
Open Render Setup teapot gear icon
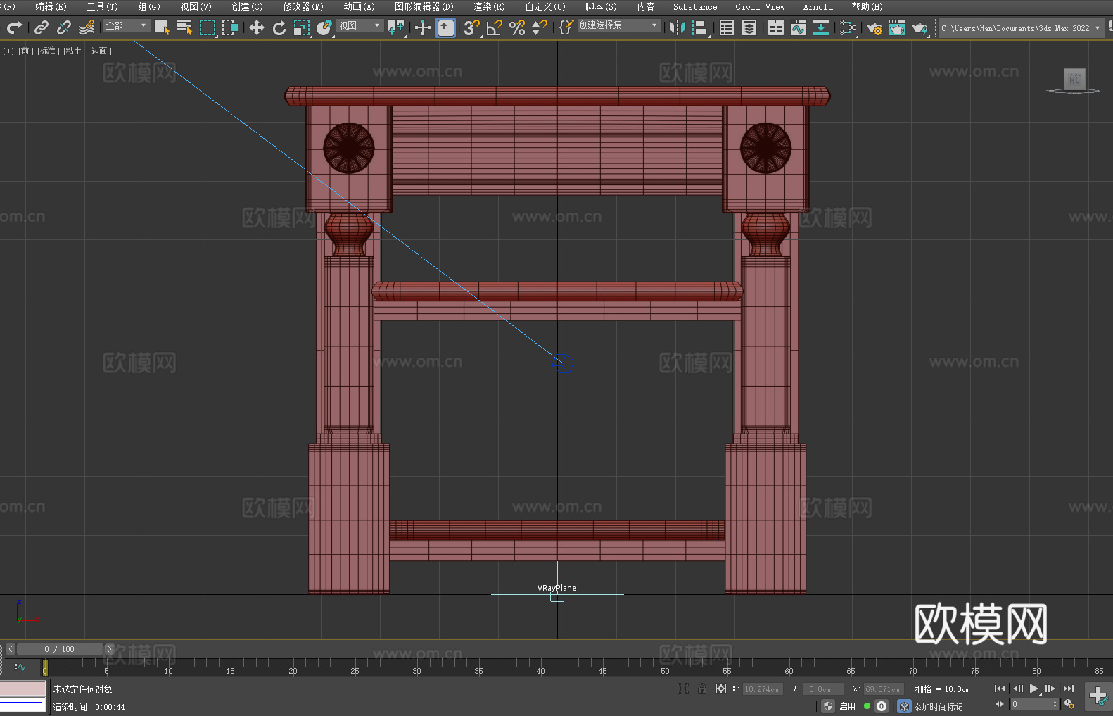tap(874, 27)
